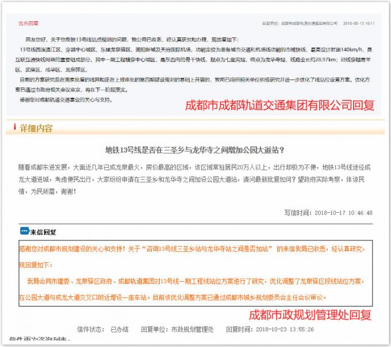The image size is (391, 347).
Task: Click the title 地铁13号线是否在三圣乡与龙华寺之间增加公园大道站
Action: pyautogui.click(x=195, y=150)
